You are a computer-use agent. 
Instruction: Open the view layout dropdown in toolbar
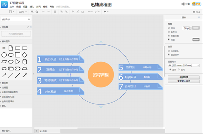12,12
